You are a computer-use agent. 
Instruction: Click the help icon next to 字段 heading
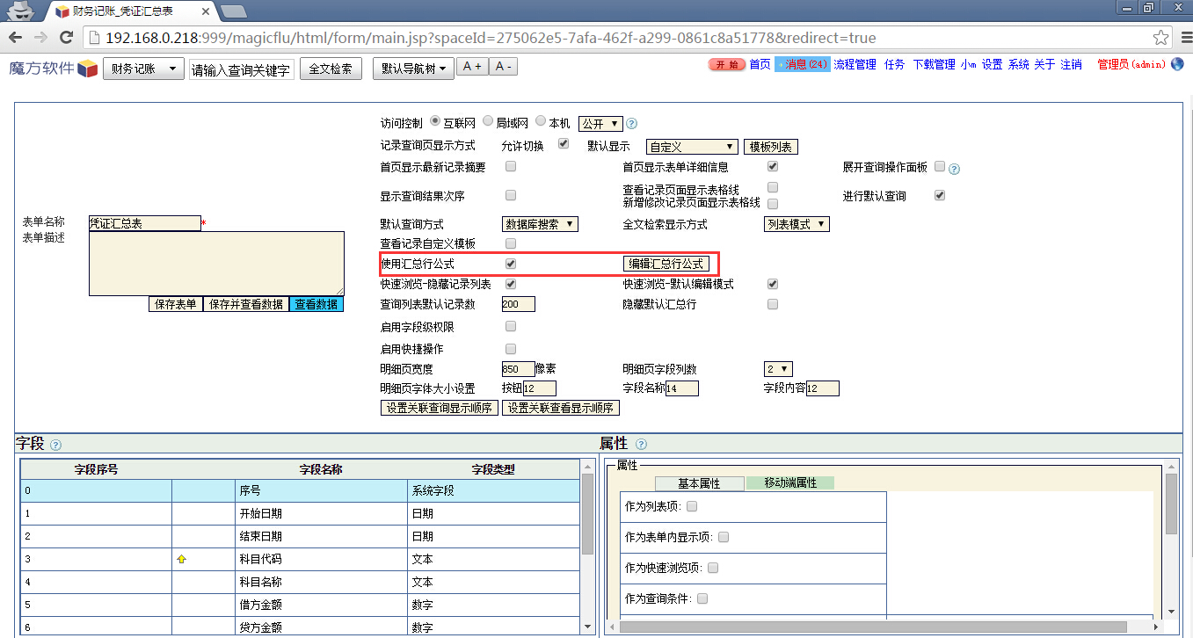pyautogui.click(x=56, y=445)
